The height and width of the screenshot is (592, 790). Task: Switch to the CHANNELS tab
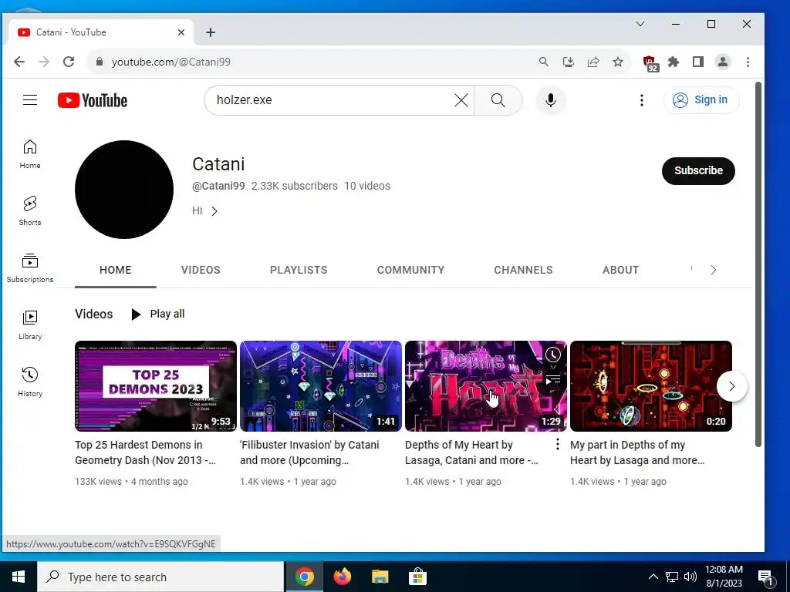[523, 271]
